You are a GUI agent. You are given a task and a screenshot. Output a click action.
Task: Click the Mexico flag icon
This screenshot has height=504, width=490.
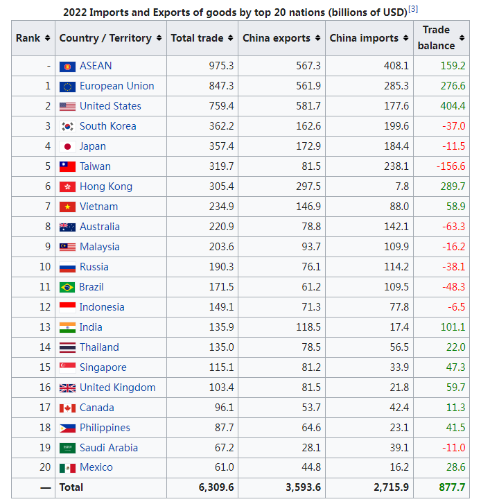pos(67,469)
